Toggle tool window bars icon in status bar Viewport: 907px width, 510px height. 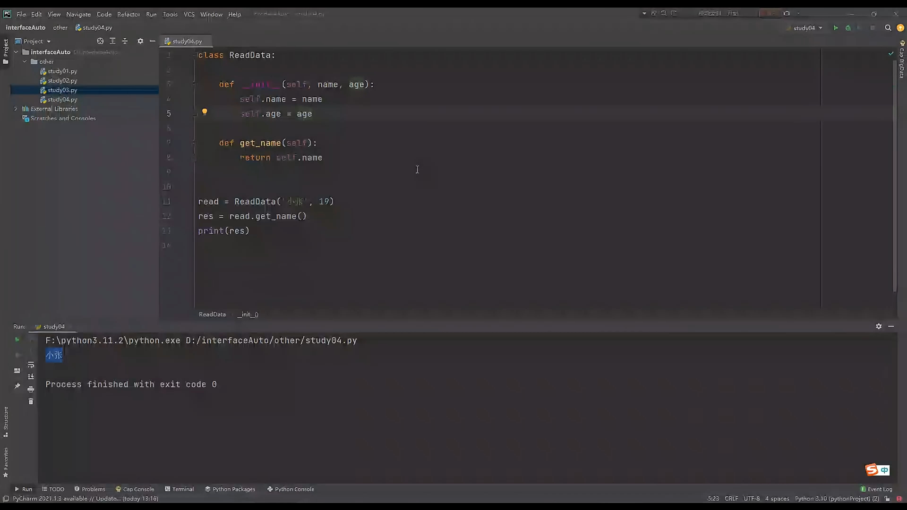pyautogui.click(x=6, y=499)
